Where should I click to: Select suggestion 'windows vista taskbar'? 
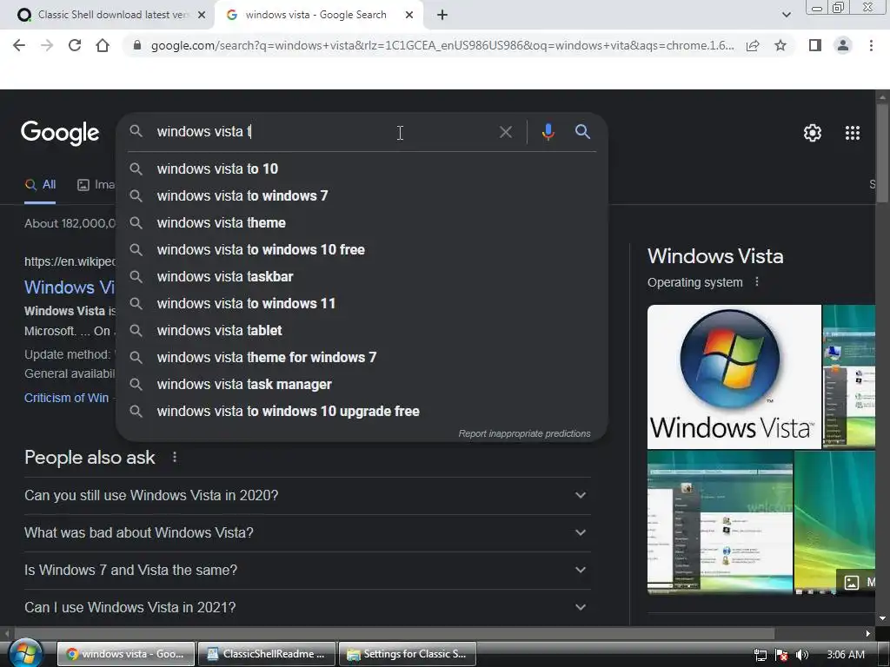tap(362, 277)
